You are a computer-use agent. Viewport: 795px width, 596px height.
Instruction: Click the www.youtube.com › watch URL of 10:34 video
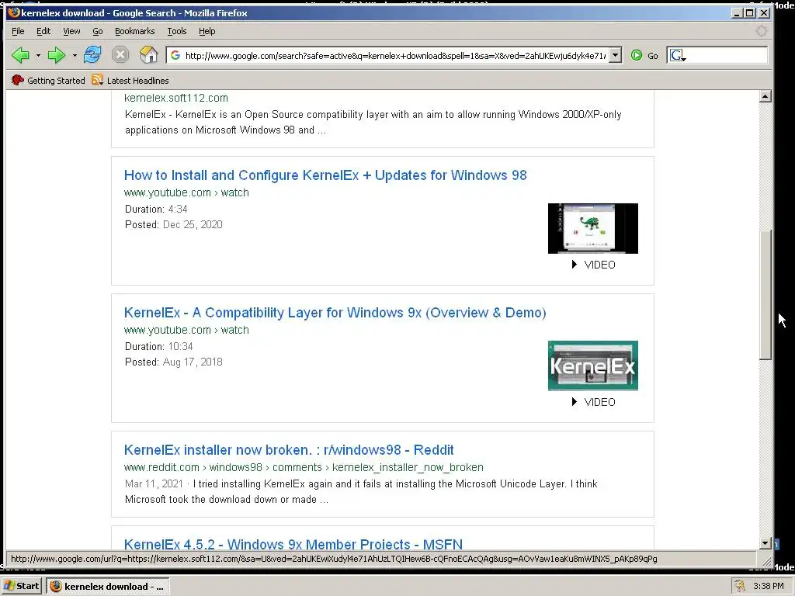click(x=186, y=330)
